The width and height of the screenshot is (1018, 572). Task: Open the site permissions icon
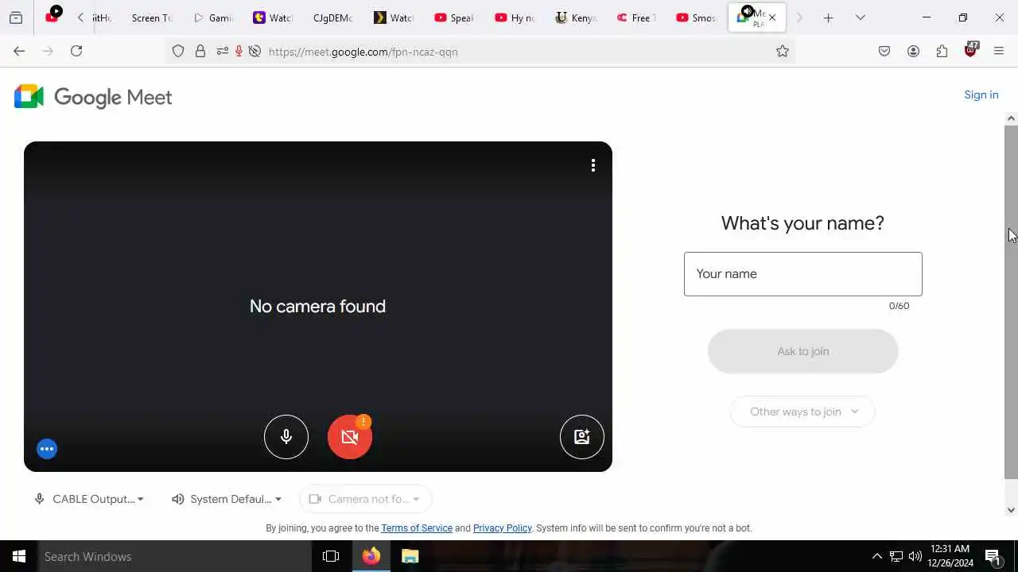pyautogui.click(x=223, y=52)
